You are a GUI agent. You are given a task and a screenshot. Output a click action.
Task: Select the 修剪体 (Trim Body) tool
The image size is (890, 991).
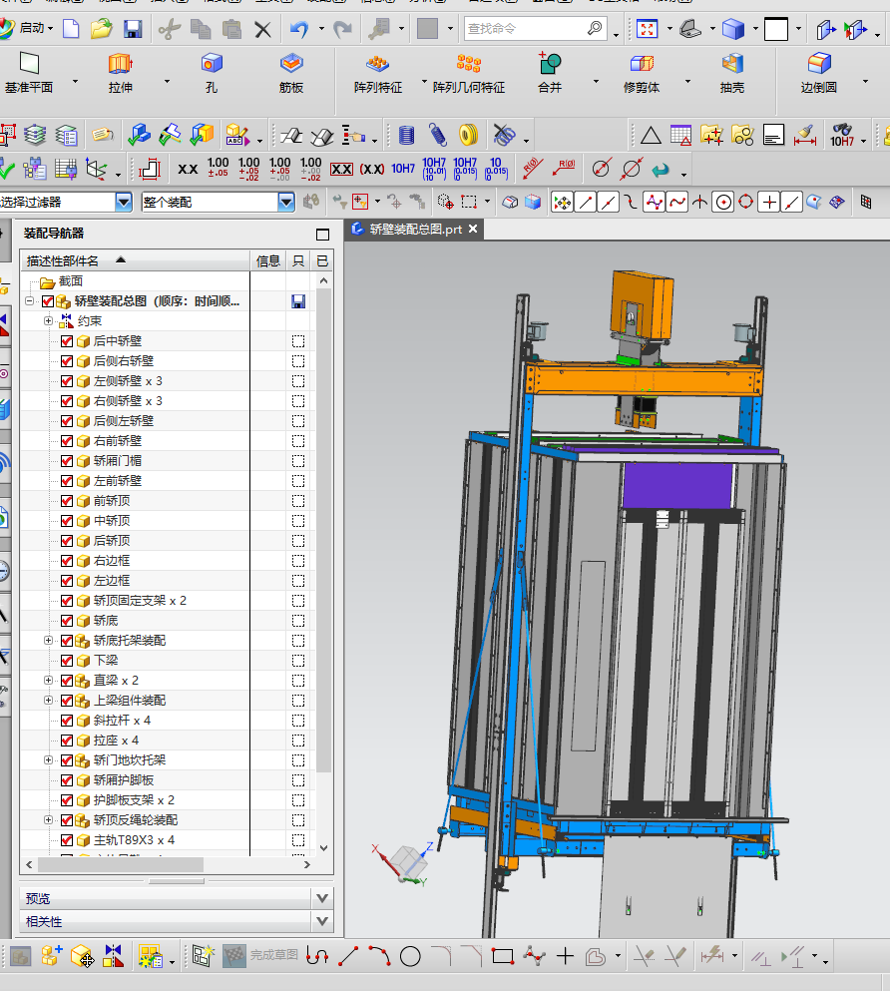pyautogui.click(x=642, y=65)
